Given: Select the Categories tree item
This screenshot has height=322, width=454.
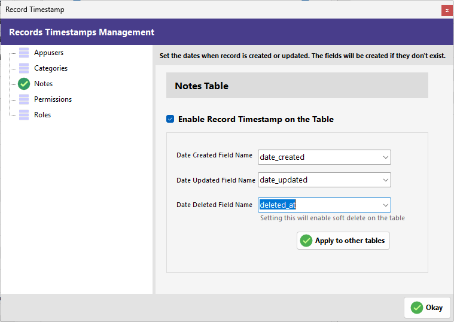Looking at the screenshot, I should point(51,68).
